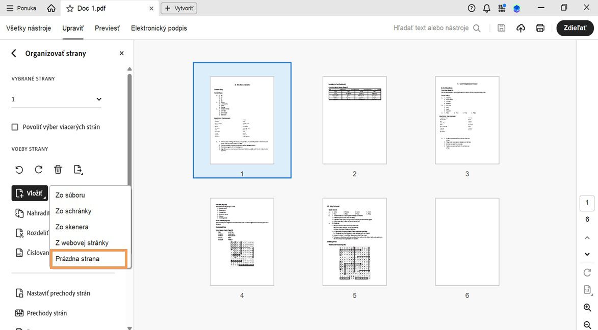The height and width of the screenshot is (330, 598).
Task: Click the rotate view icon in right rail
Action: 587,272
